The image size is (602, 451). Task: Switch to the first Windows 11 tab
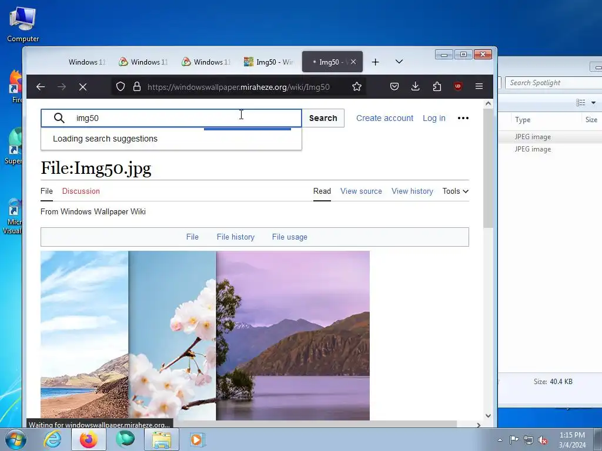tap(87, 62)
